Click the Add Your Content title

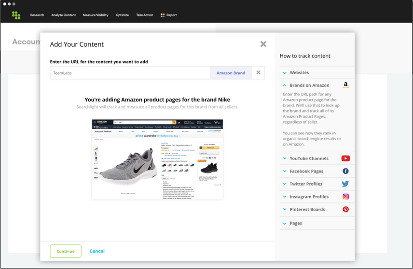(x=77, y=44)
